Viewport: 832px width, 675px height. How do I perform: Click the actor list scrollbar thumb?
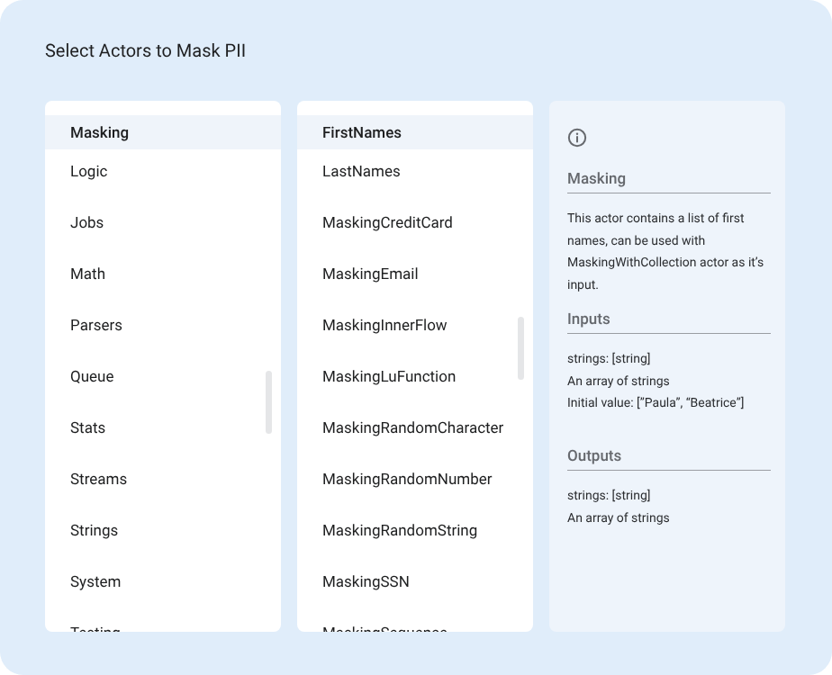pyautogui.click(x=520, y=348)
